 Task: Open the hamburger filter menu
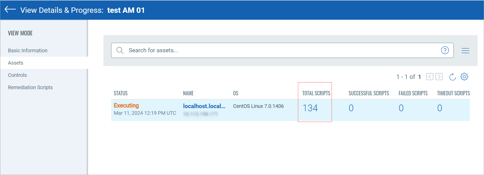point(465,50)
